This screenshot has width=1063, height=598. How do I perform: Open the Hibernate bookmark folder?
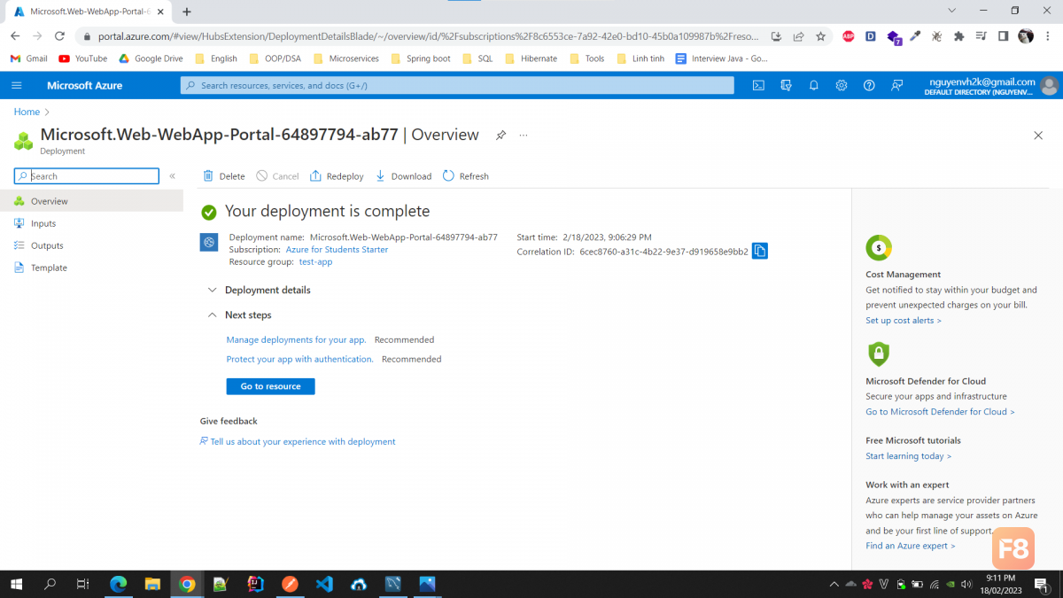coord(531,58)
